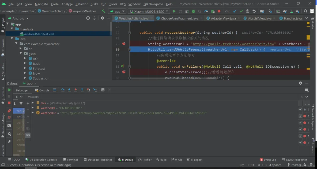Viewport: 317px width, 169px height.
Task: Click the Git Rollback arrow icon
Action: [x=254, y=11]
